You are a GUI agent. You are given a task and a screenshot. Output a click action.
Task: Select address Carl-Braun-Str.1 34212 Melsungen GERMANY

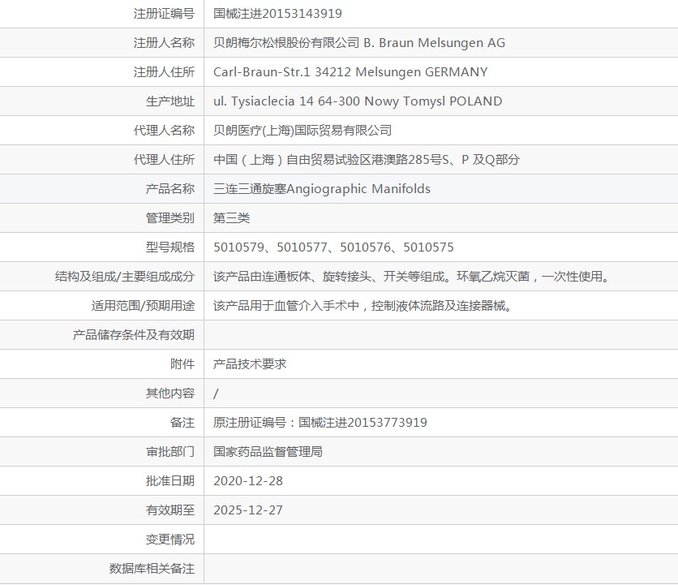tap(350, 72)
